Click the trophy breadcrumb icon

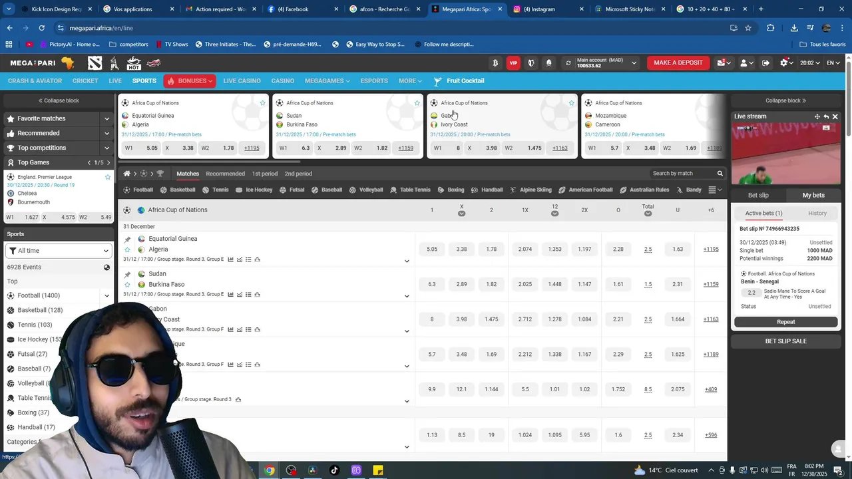(160, 174)
